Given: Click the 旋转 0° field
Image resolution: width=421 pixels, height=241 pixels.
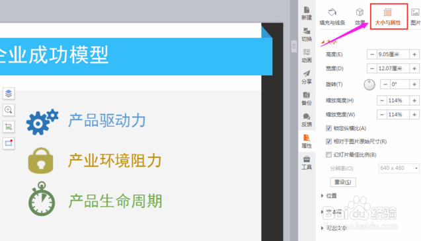Looking at the screenshot, I should click(400, 85).
